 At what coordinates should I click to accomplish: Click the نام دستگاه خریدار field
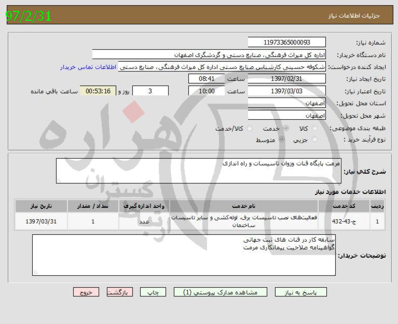coord(209,55)
